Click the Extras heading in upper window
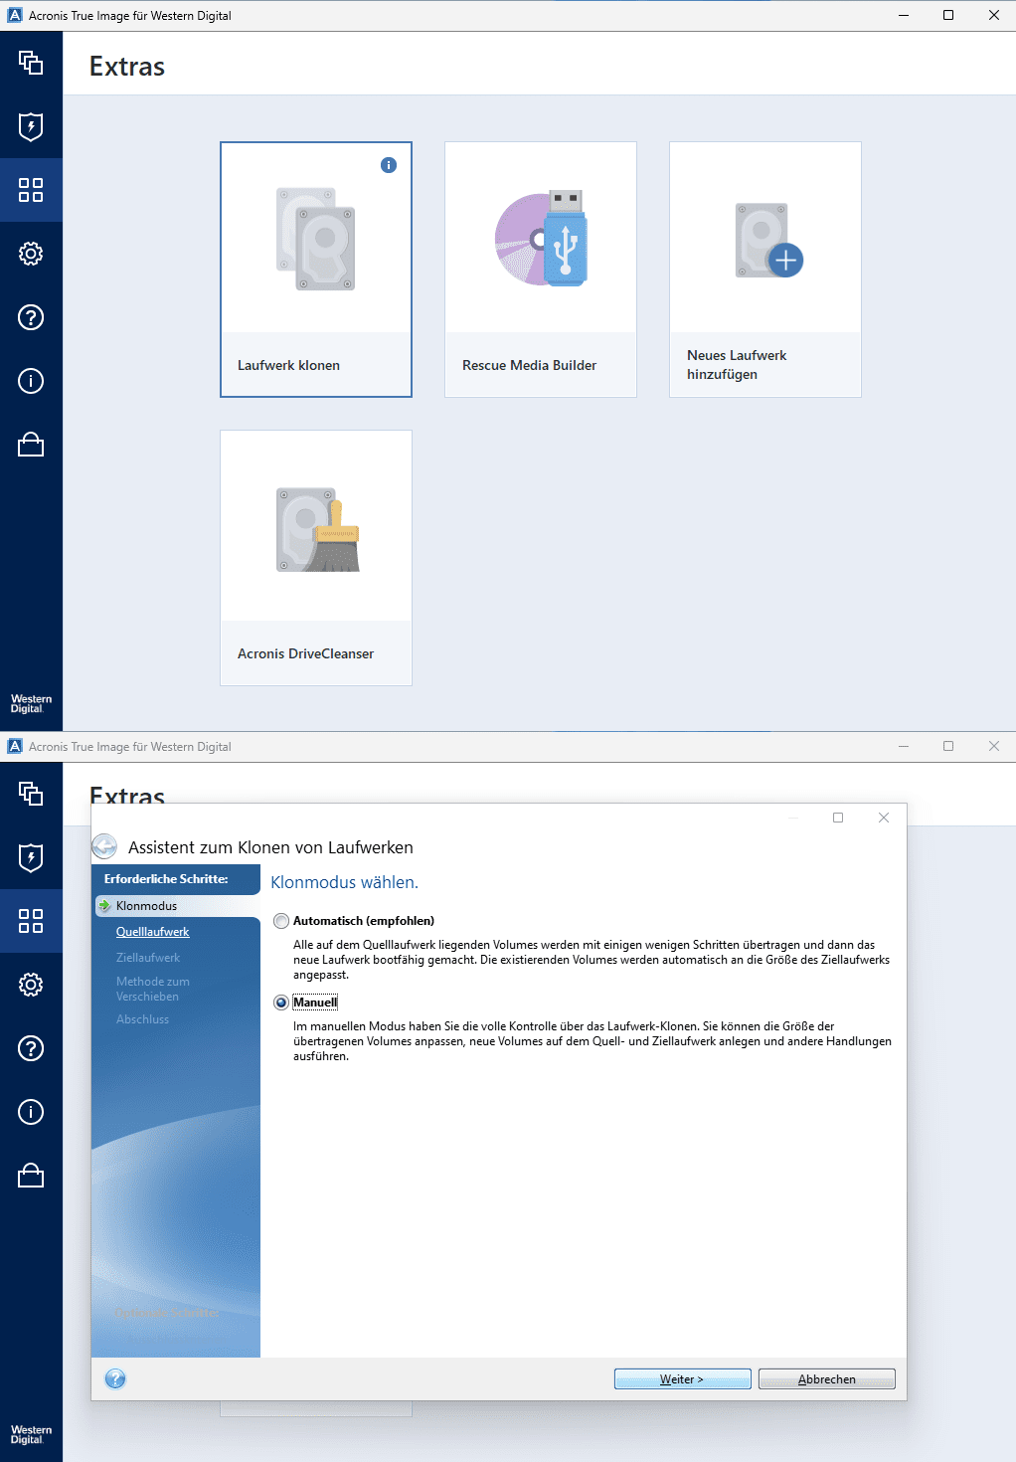The image size is (1016, 1462). coord(127,67)
